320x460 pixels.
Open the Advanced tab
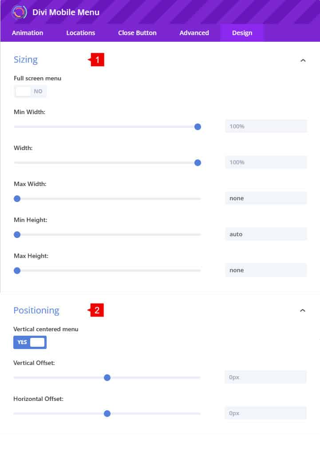194,33
